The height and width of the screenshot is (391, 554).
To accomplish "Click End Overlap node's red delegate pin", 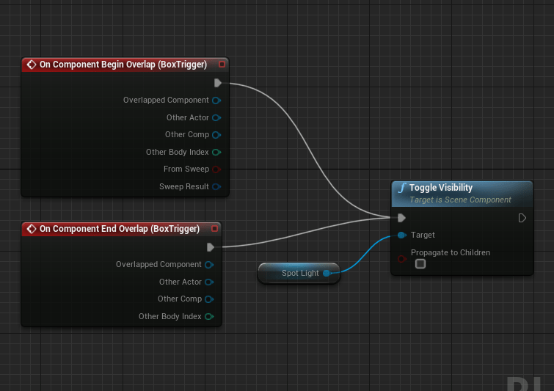I will coord(214,229).
